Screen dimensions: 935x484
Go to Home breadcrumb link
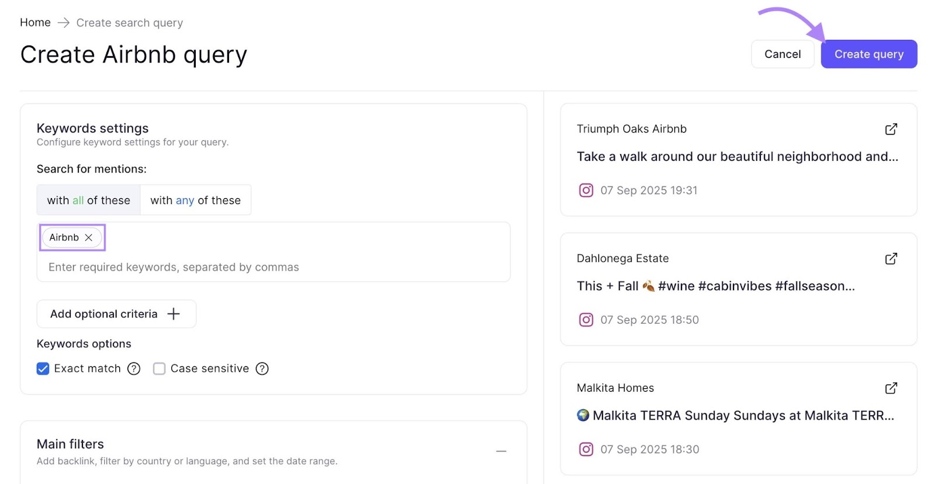coord(35,23)
